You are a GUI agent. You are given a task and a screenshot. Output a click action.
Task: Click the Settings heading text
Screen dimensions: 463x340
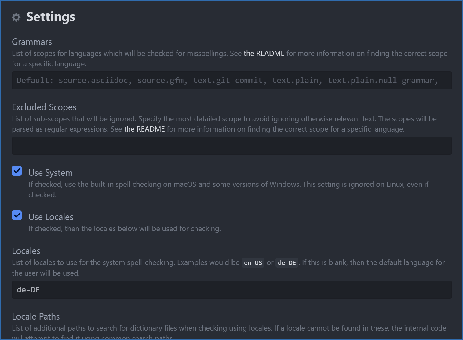pos(50,17)
